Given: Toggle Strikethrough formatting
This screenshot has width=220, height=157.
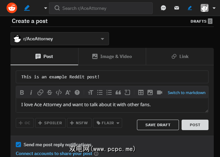Looking at the screenshot, I should pos(50,92).
